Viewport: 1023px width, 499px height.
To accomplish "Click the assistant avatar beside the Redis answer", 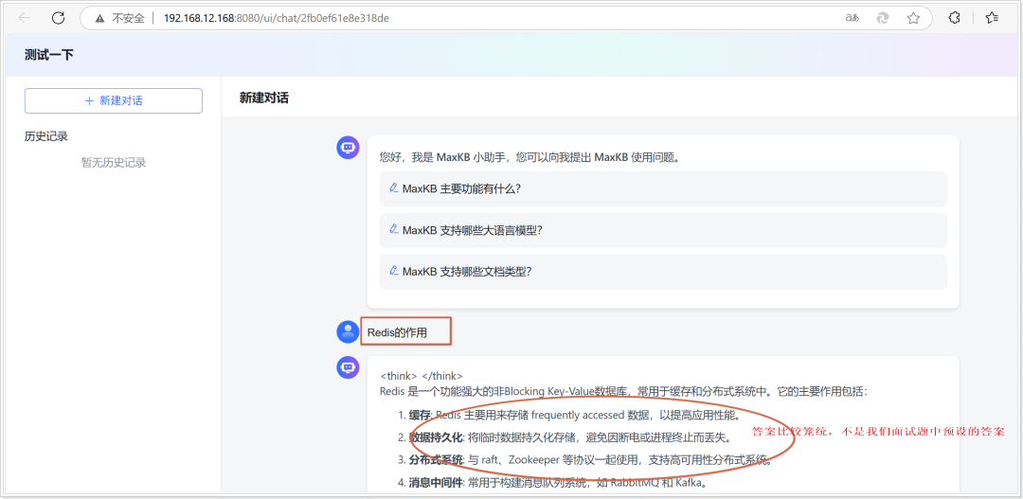I will tap(348, 367).
